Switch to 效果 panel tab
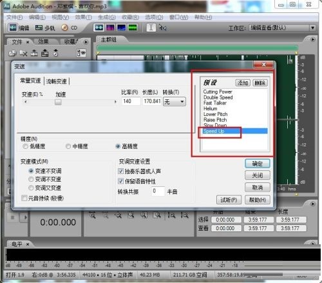 pyautogui.click(x=43, y=42)
